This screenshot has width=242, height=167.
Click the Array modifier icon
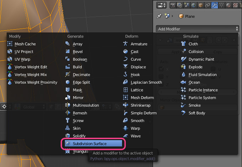(68, 44)
